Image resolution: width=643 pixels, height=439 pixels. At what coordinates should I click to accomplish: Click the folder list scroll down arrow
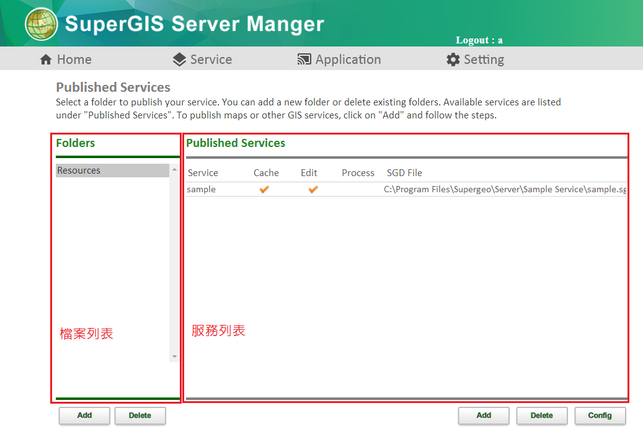click(174, 357)
